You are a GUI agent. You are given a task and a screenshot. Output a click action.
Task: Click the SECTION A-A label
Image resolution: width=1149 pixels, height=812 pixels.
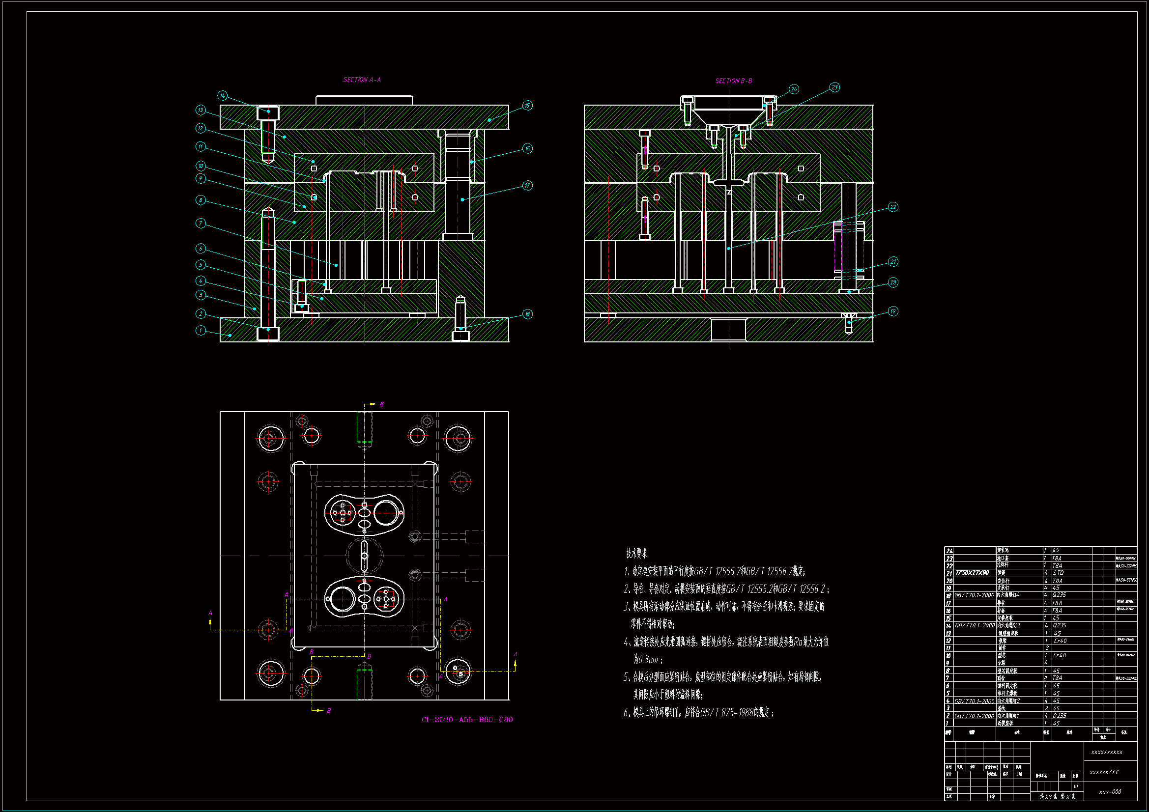362,80
